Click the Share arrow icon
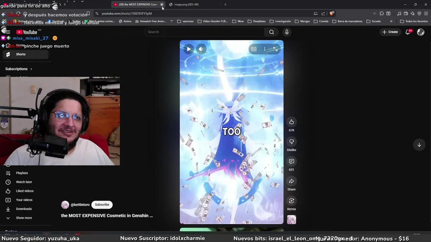The height and width of the screenshot is (242, 431). (292, 181)
